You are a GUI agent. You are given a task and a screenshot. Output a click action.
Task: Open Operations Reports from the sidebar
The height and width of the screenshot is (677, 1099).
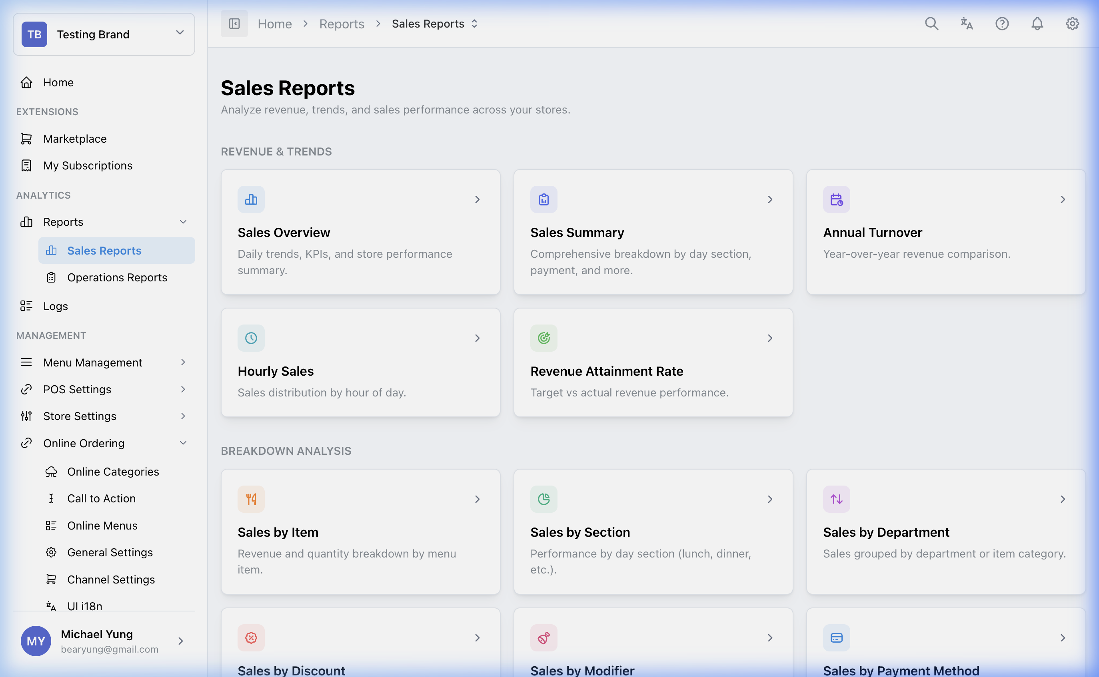pos(118,277)
